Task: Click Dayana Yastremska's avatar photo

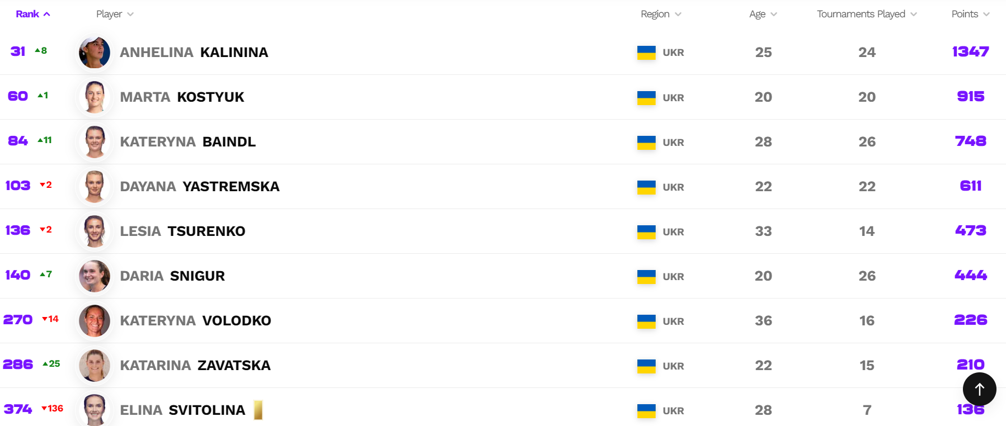Action: [x=95, y=187]
